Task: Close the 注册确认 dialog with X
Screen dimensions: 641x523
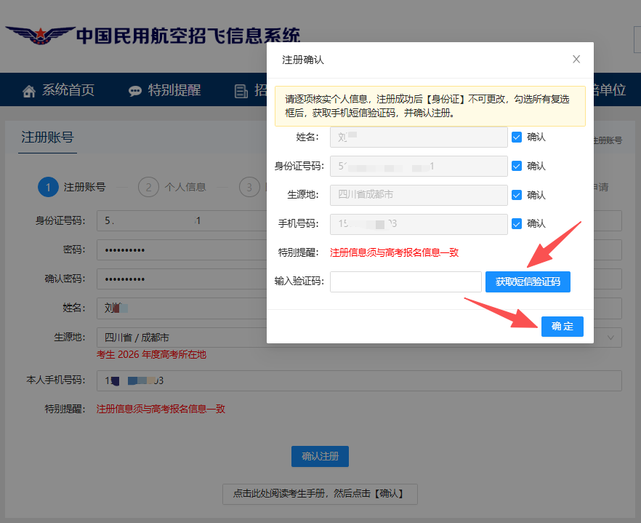Action: coord(576,59)
